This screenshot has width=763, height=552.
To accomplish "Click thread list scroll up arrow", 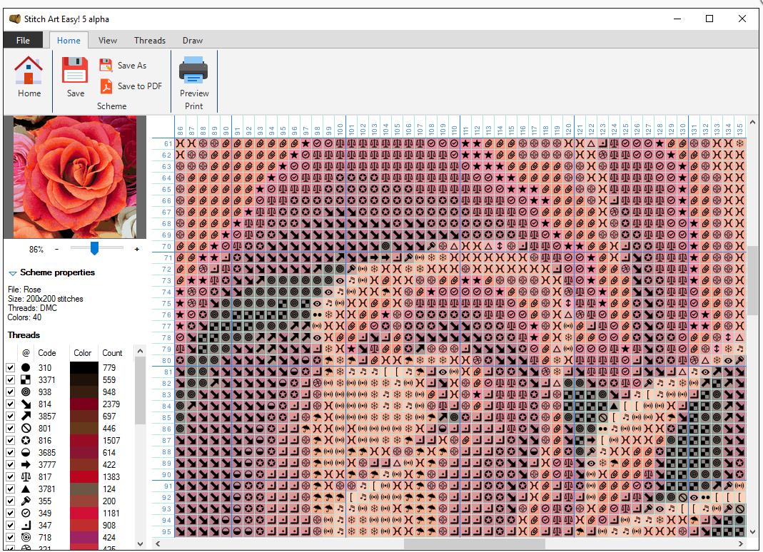I will (140, 351).
